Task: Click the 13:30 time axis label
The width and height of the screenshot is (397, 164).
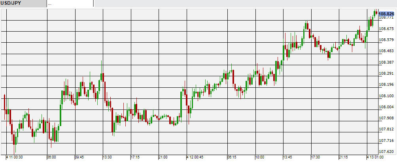Action: point(107,157)
